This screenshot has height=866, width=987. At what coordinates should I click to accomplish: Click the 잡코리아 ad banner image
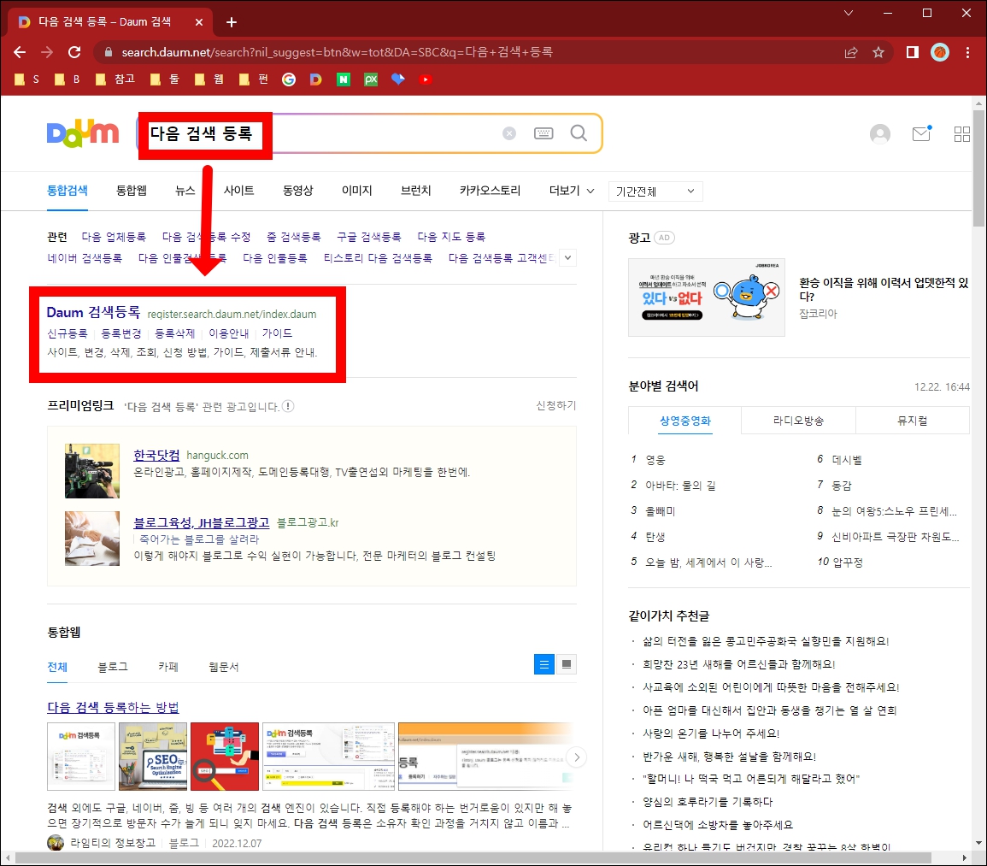pos(706,298)
